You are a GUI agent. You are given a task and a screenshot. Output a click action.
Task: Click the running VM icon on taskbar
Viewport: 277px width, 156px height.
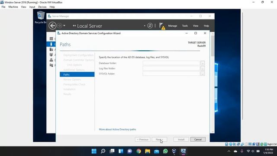pyautogui.click(x=183, y=151)
